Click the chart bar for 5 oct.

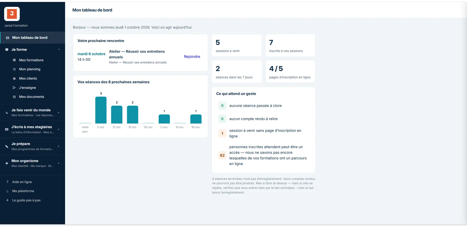[x=101, y=110]
